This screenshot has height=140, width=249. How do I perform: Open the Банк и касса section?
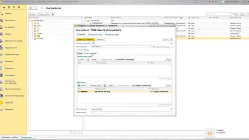pos(10,20)
